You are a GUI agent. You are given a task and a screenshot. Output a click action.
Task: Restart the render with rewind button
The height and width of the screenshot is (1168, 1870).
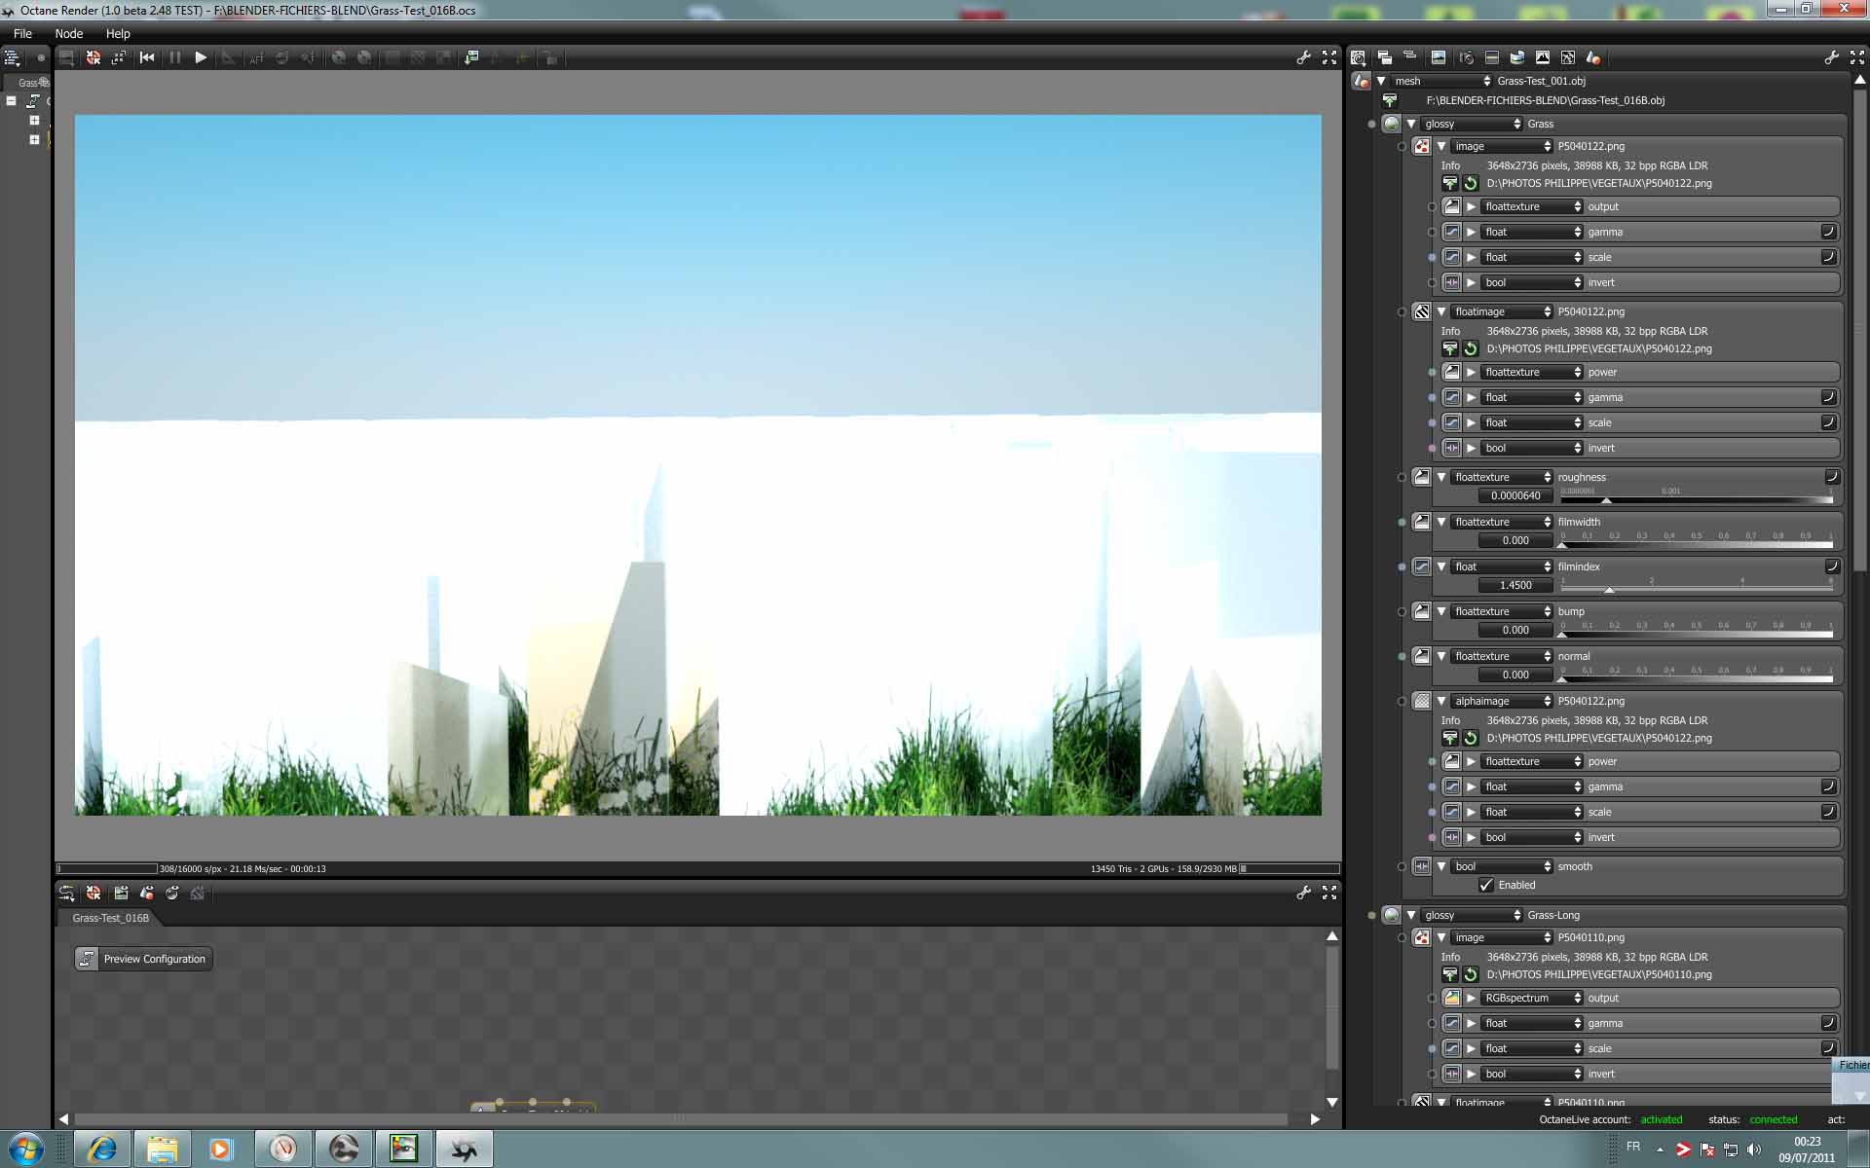click(147, 58)
